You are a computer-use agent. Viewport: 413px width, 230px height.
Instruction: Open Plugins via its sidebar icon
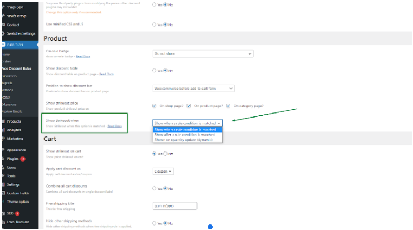coord(3,158)
